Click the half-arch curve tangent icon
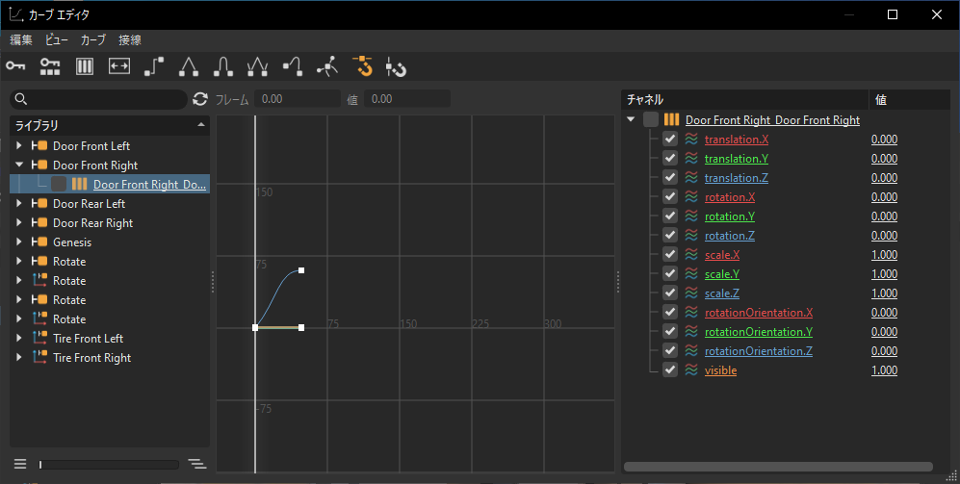960x484 pixels. click(293, 66)
